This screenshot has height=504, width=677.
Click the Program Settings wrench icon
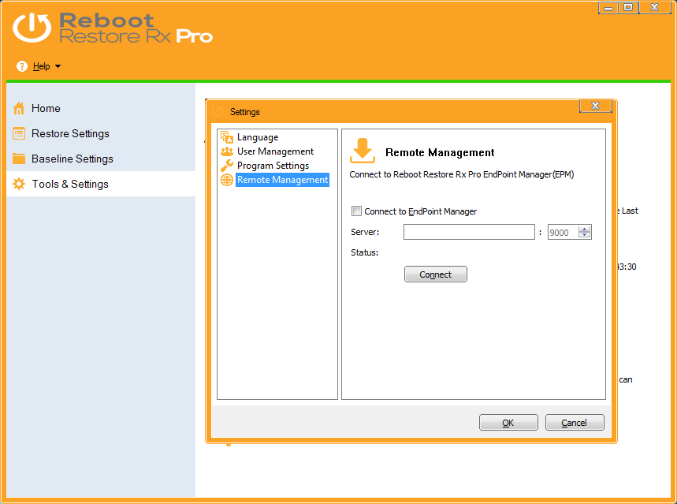coord(227,166)
